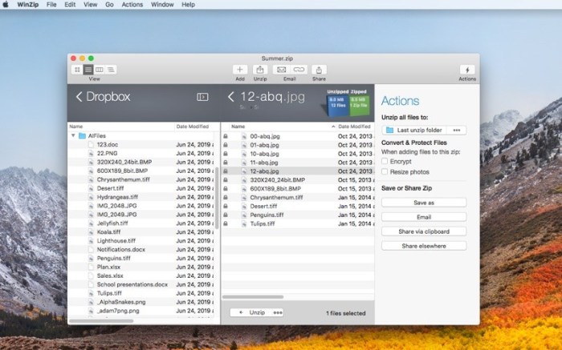Switch to icon grid view
Screen dimensions: 562x350
77,70
